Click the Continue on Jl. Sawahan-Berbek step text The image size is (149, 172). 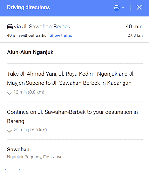(73, 116)
